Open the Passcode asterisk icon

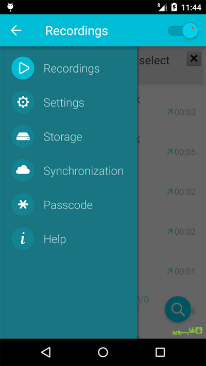click(x=23, y=205)
